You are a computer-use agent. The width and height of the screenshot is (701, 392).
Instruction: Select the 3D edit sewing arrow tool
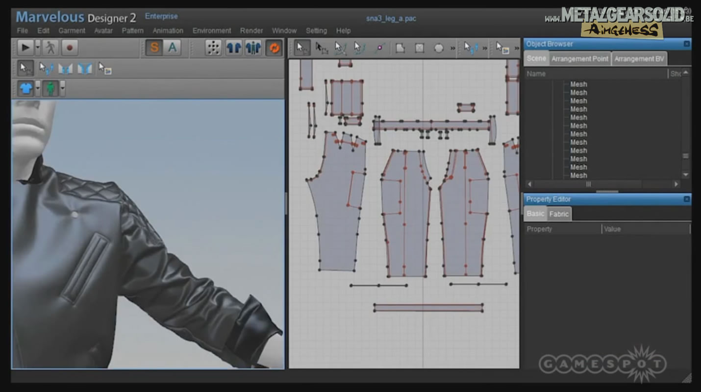tap(47, 69)
